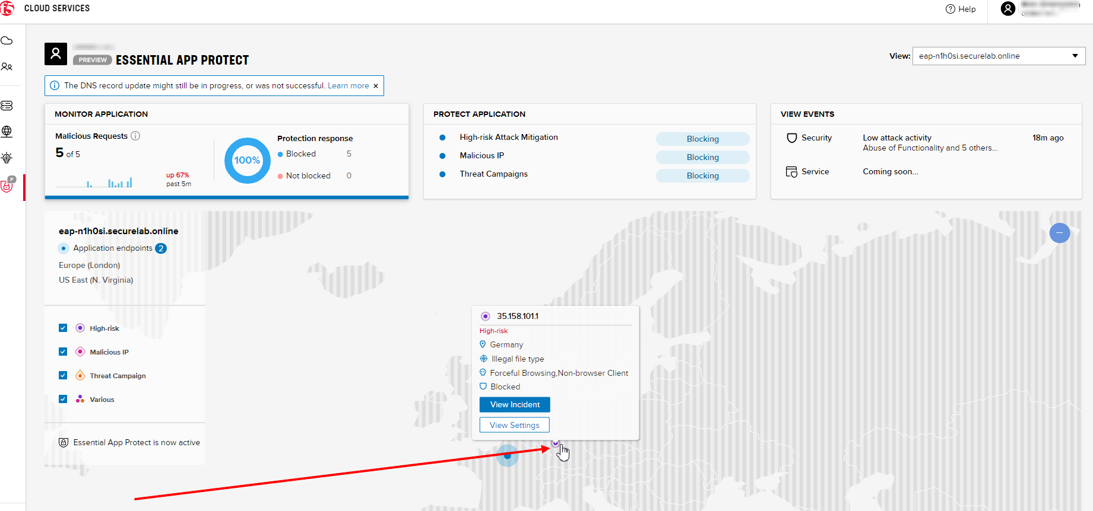Click the High-risk legend marker icon
This screenshot has width=1093, height=511.
click(x=80, y=328)
